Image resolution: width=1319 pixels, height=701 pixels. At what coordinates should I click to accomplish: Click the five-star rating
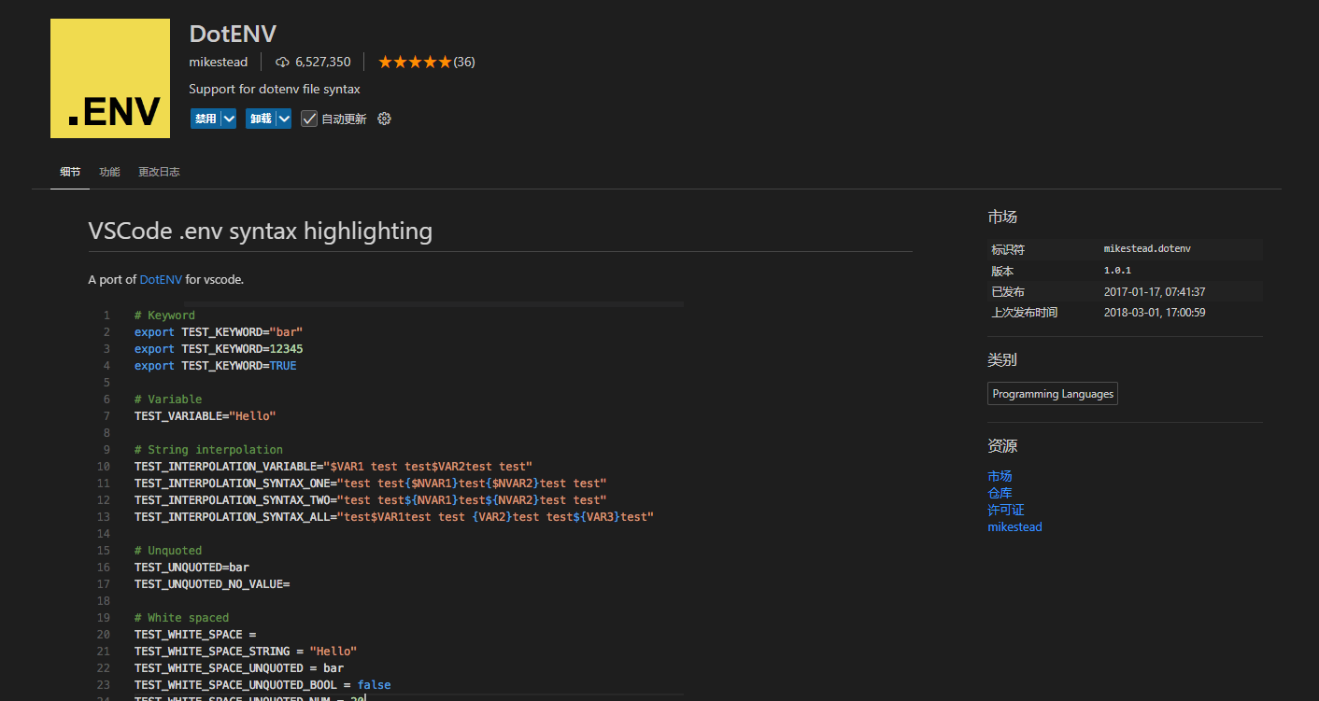point(415,63)
